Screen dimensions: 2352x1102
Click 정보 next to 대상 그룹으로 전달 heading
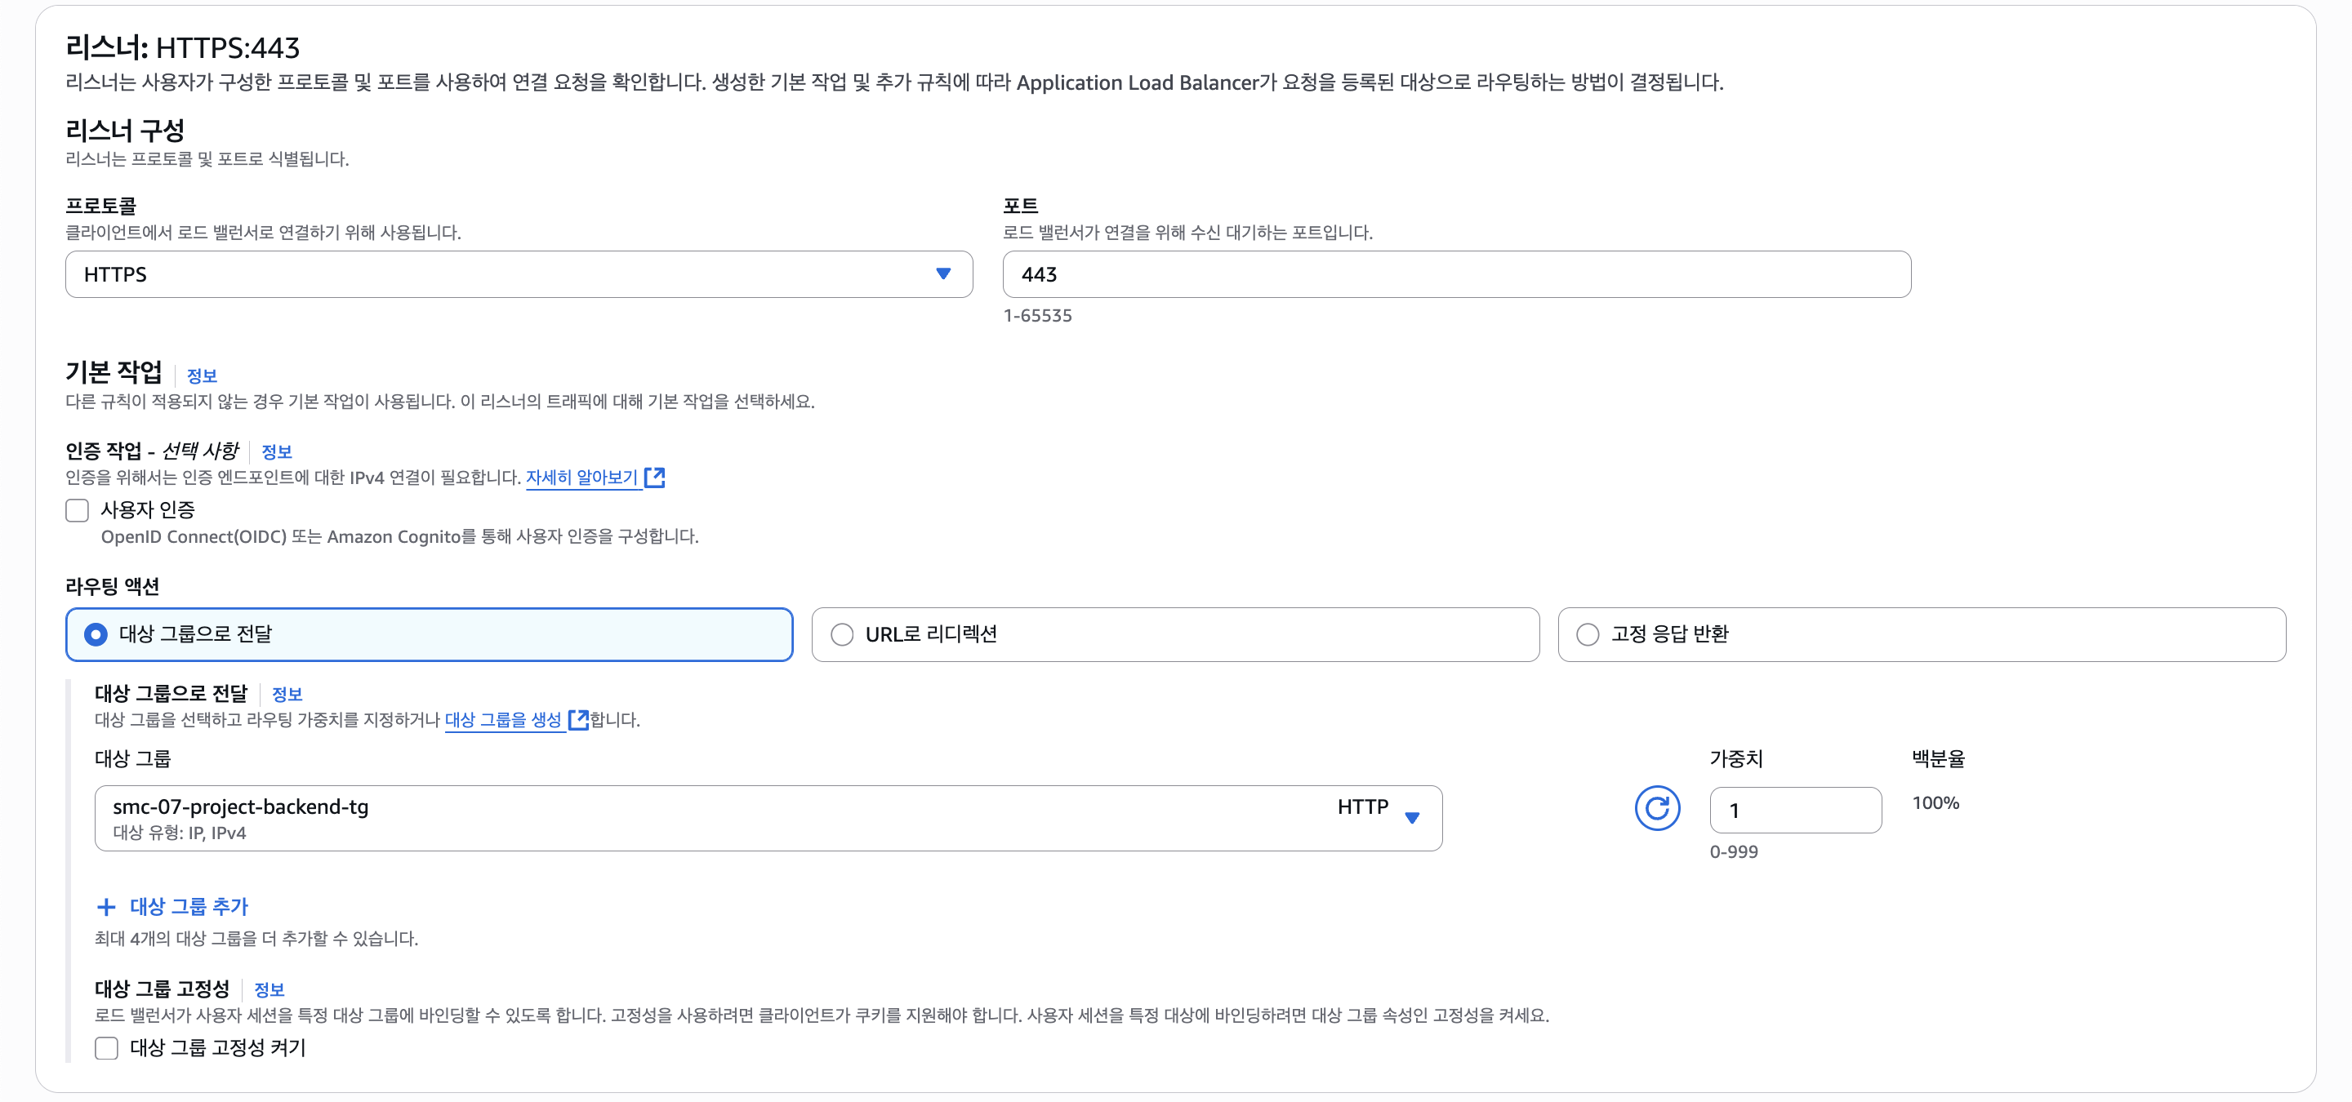click(x=287, y=694)
